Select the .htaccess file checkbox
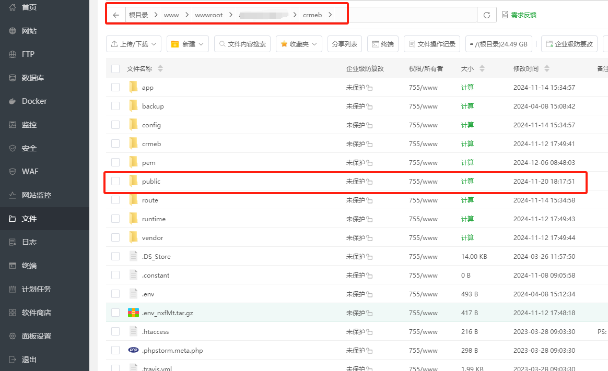Screen dimensions: 608x371 tap(115, 332)
